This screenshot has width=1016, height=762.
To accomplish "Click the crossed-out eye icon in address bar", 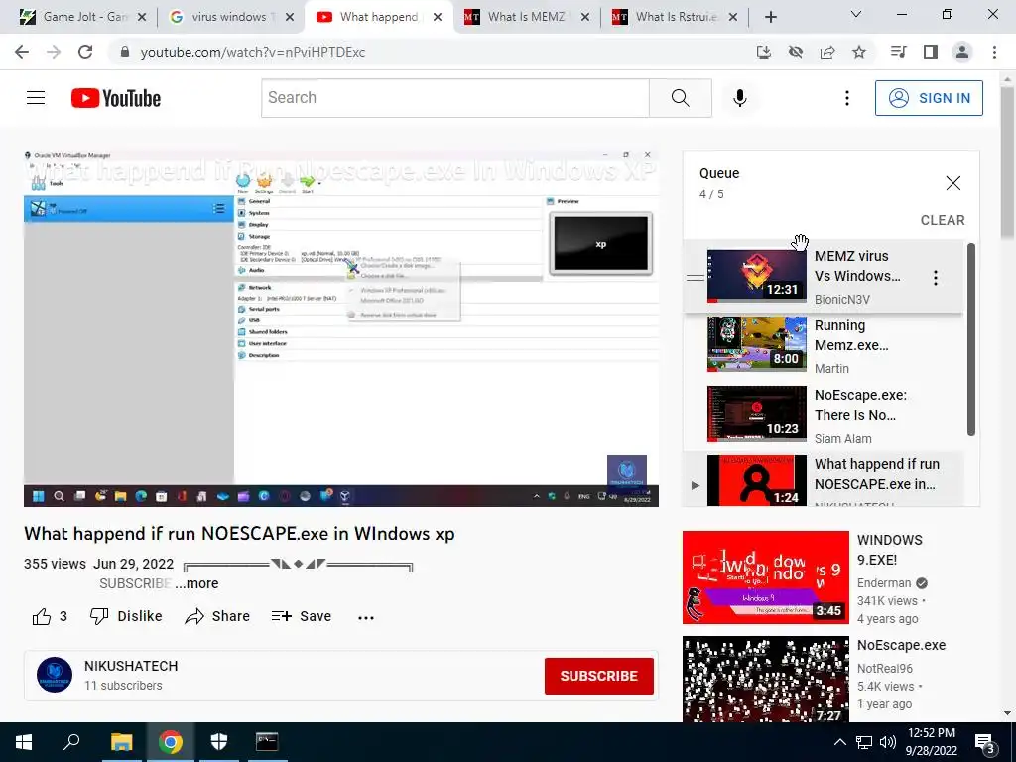I will click(x=796, y=52).
